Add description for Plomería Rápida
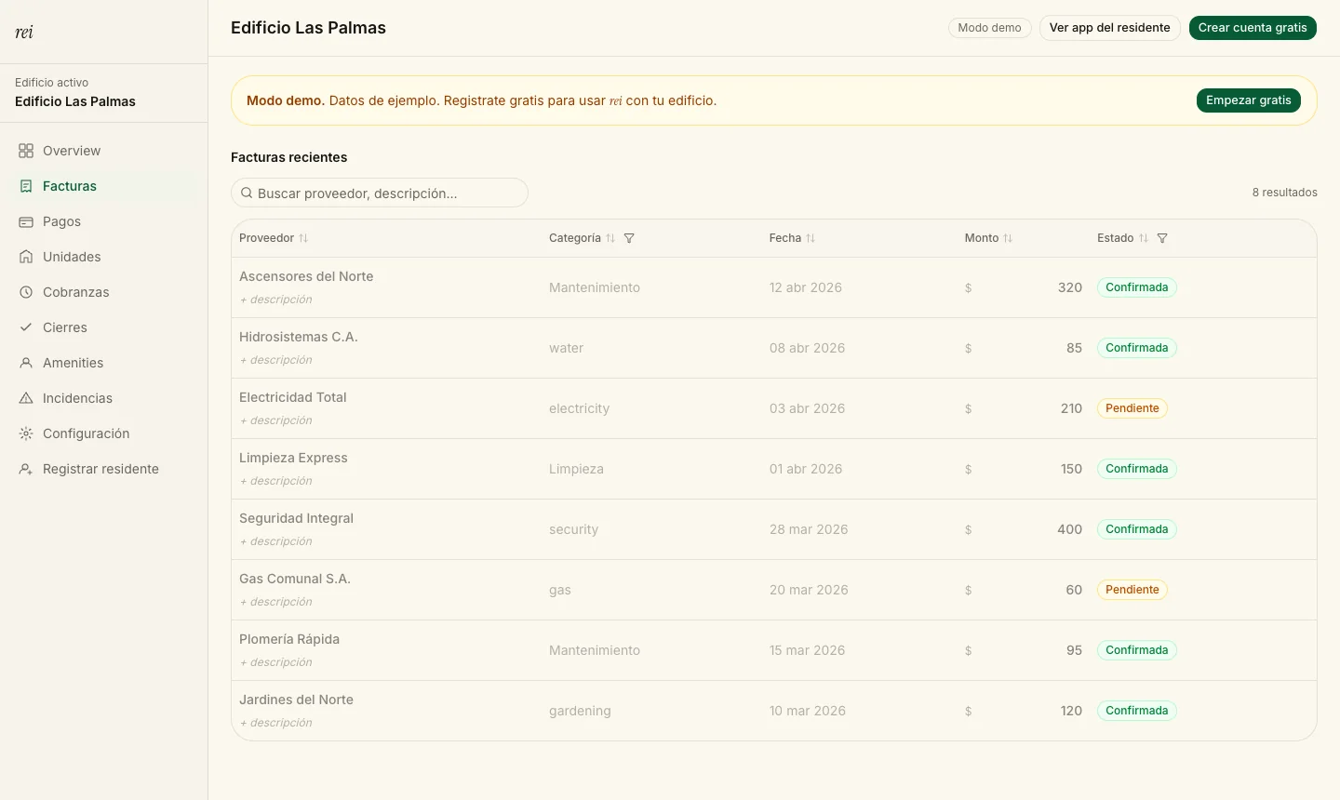The height and width of the screenshot is (800, 1340). pyautogui.click(x=276, y=662)
